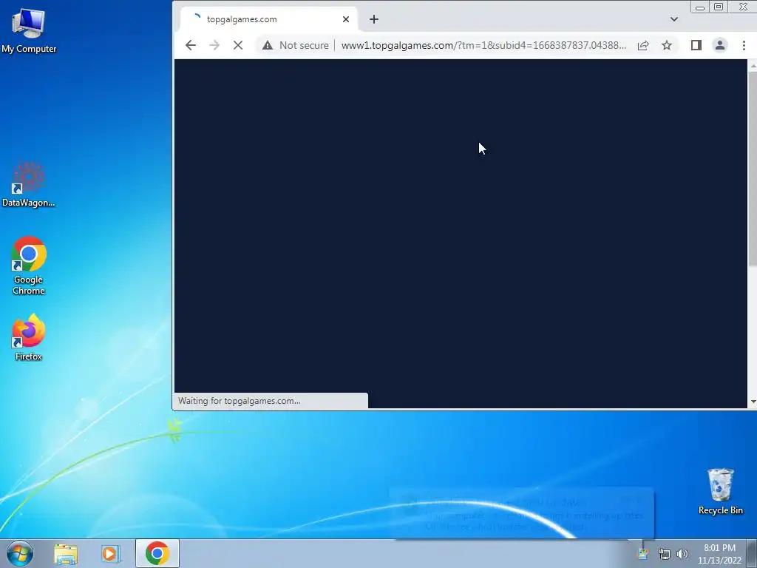
Task: Launch Firefox from the desktop
Action: coord(29,337)
